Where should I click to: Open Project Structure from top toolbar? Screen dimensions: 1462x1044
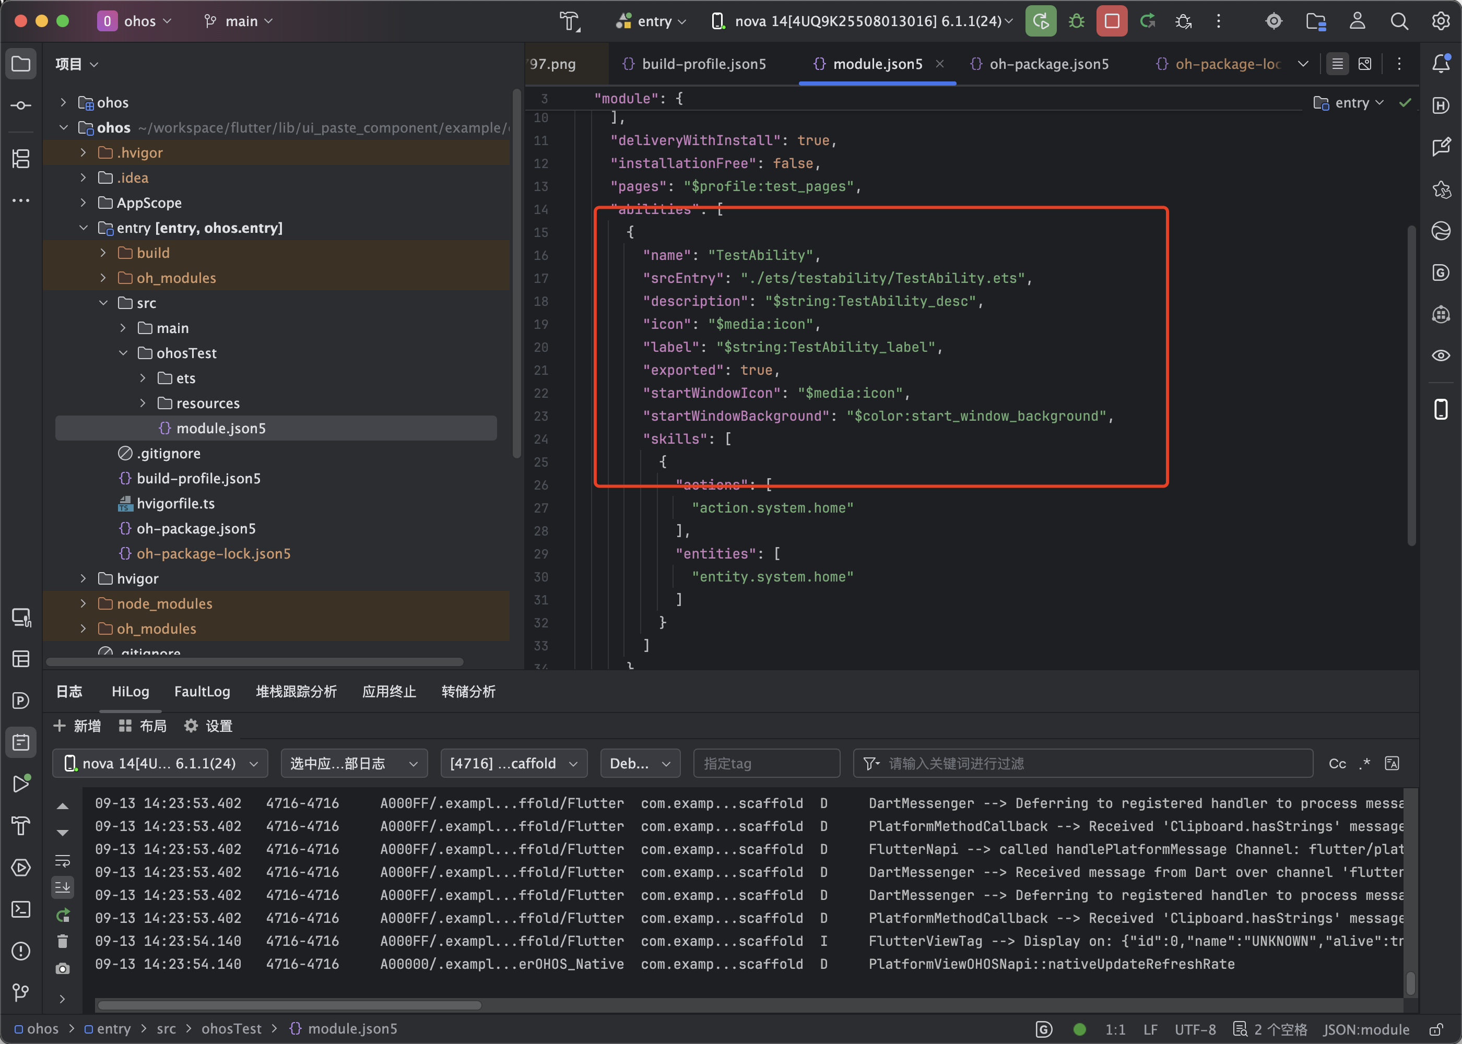click(x=1315, y=21)
